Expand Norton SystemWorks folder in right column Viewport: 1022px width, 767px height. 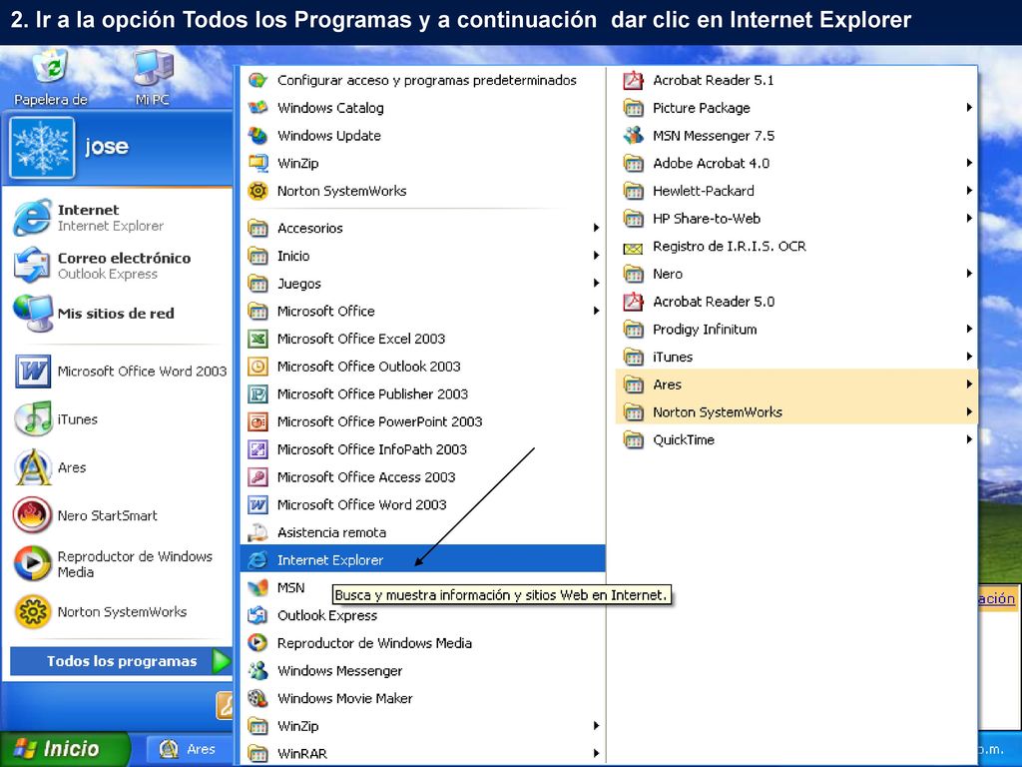[796, 412]
